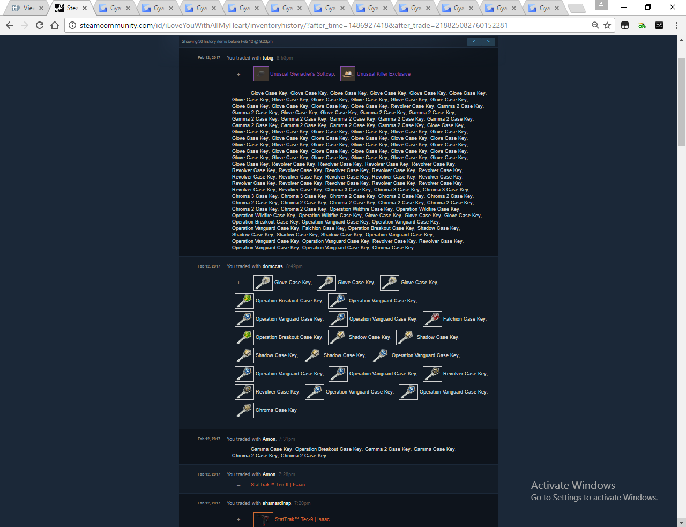Image resolution: width=686 pixels, height=527 pixels.
Task: Click the green ON extension icon
Action: pos(642,25)
